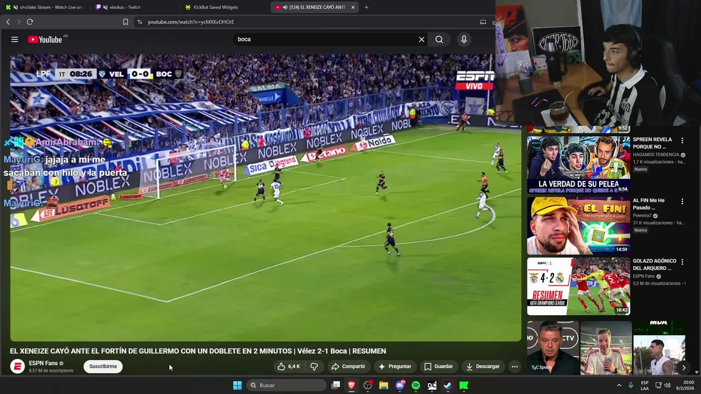Bookmark this page with the bookmark icon
Screen dimensions: 701x394
[x=125, y=22]
